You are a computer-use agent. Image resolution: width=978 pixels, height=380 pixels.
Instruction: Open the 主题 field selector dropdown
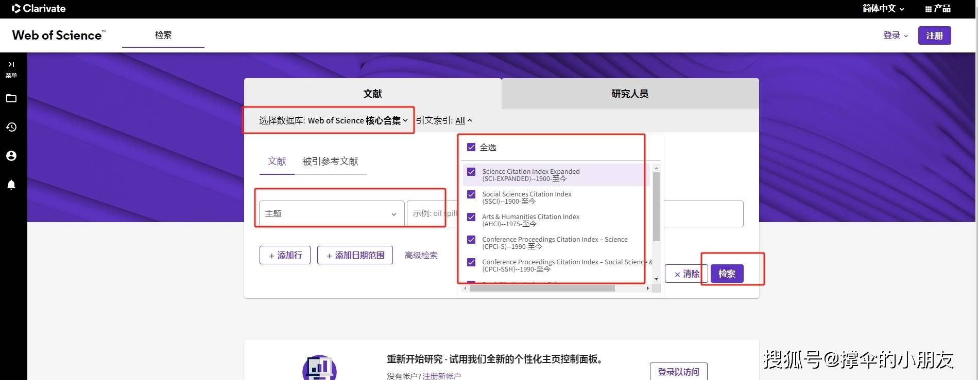332,213
